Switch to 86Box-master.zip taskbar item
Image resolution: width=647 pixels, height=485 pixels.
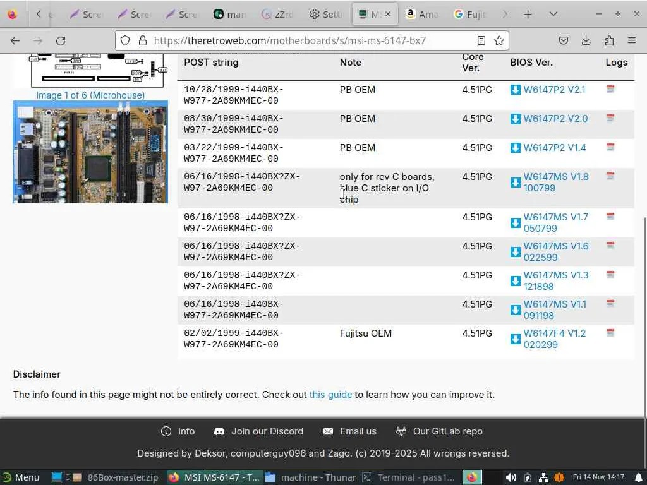[116, 477]
